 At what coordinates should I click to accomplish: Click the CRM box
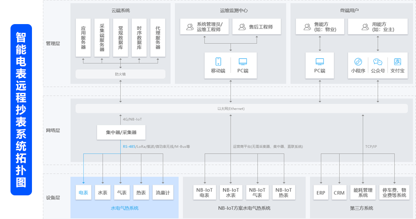(x=339, y=192)
